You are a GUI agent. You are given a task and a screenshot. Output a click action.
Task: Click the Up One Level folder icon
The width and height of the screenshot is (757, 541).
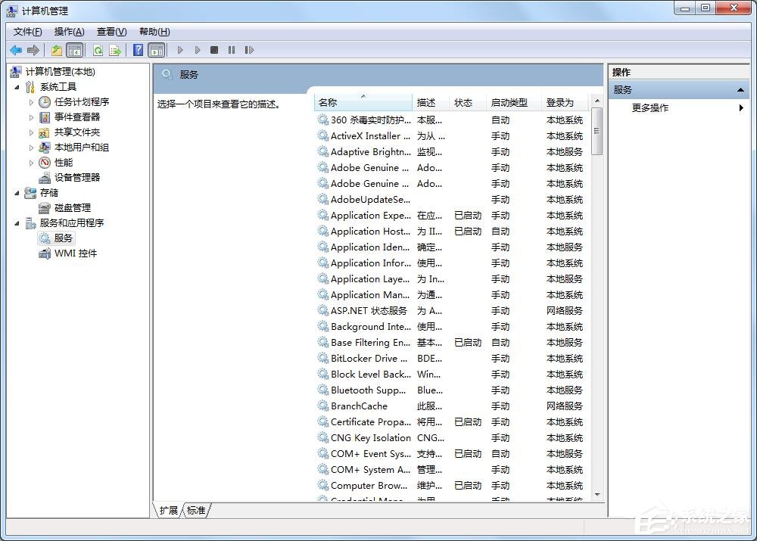pyautogui.click(x=56, y=50)
